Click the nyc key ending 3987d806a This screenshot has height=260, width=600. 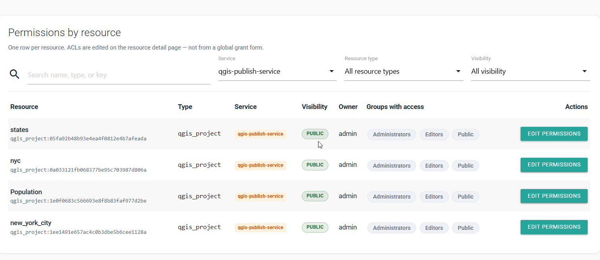pos(78,170)
